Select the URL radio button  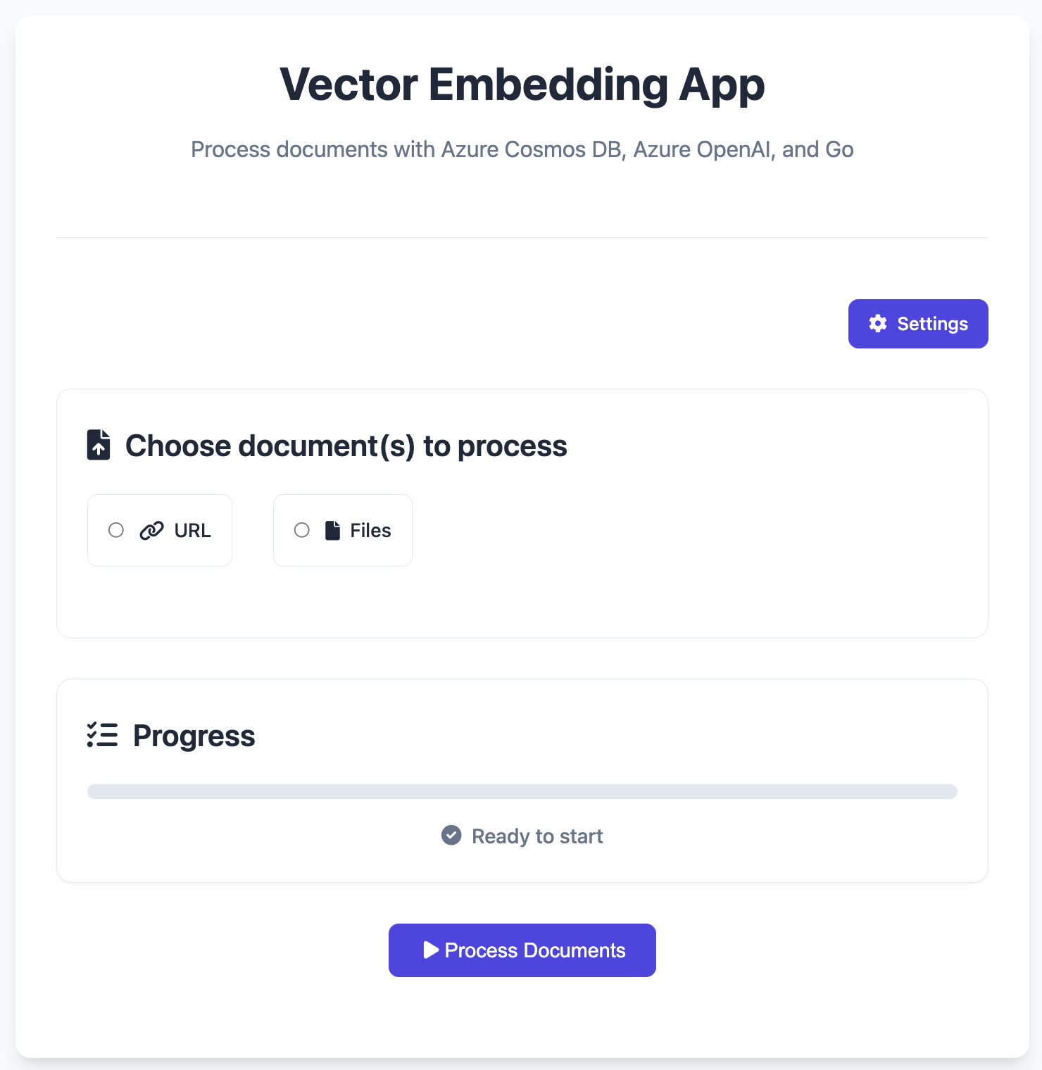click(x=116, y=530)
